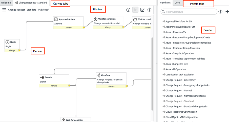The image size is (229, 122).
Task: Click icon beside Change Request - Emergency change tasks
Action: point(164,85)
